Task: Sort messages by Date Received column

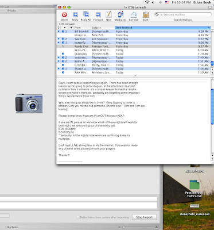Action: click(162, 28)
